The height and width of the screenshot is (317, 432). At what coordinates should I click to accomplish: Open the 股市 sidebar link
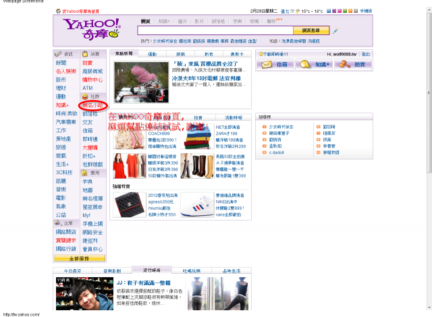tap(61, 80)
